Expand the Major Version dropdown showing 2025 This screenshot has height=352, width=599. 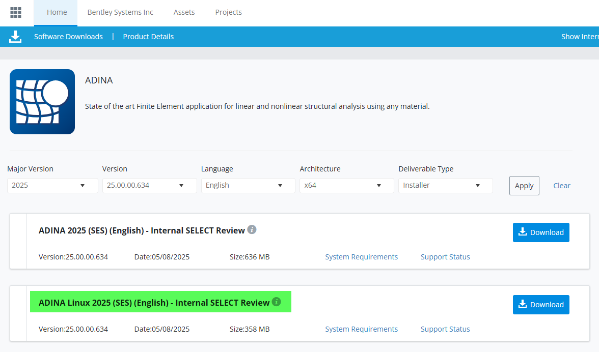[53, 185]
